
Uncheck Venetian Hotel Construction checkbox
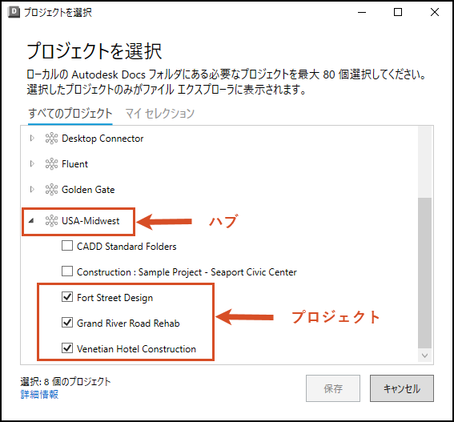point(67,348)
